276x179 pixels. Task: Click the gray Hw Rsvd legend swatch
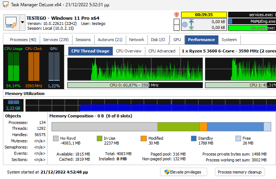[x=56, y=138]
